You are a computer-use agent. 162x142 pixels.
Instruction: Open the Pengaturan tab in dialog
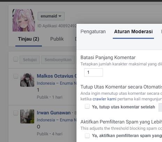93,31
